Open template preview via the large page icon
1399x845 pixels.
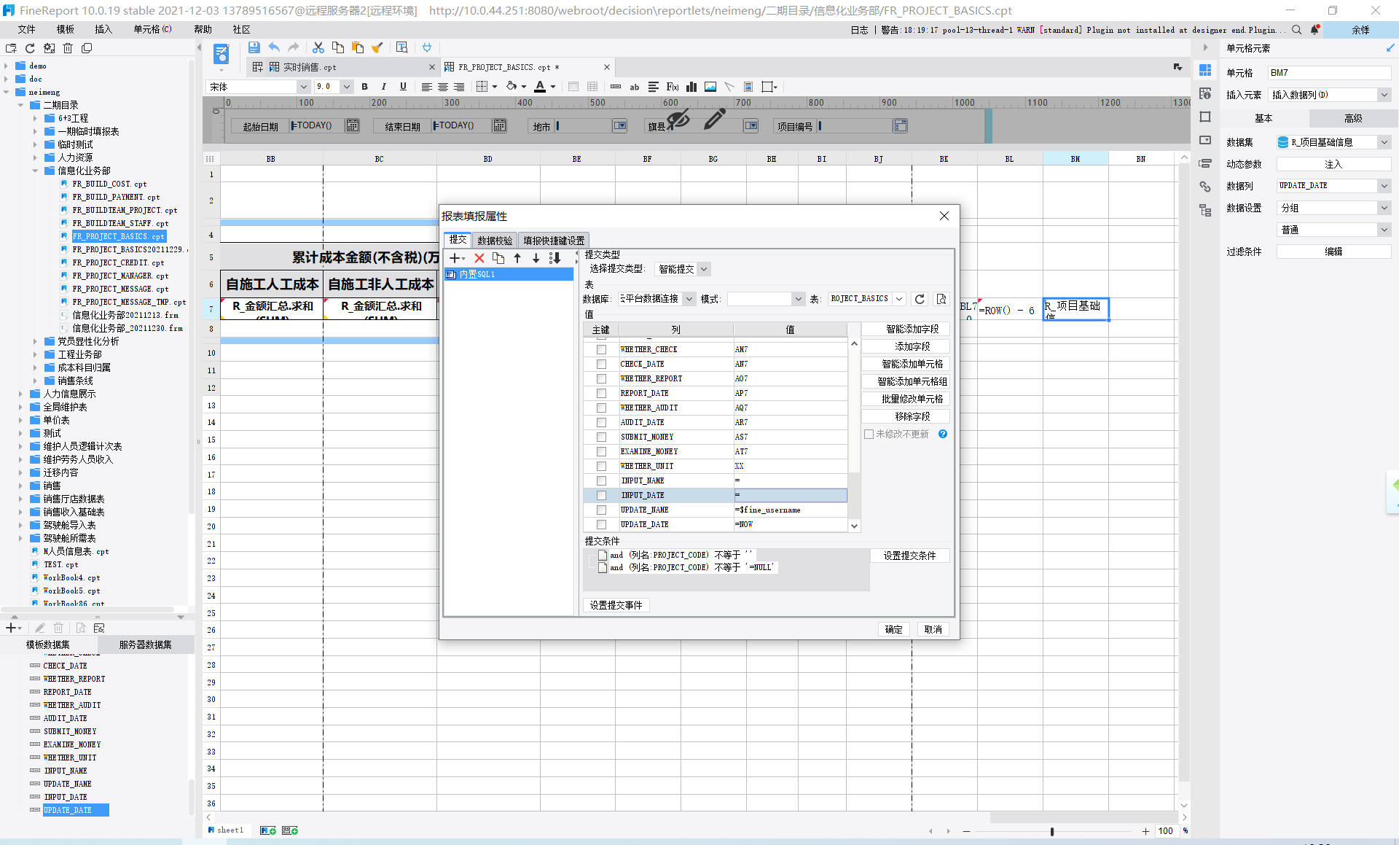tap(222, 54)
